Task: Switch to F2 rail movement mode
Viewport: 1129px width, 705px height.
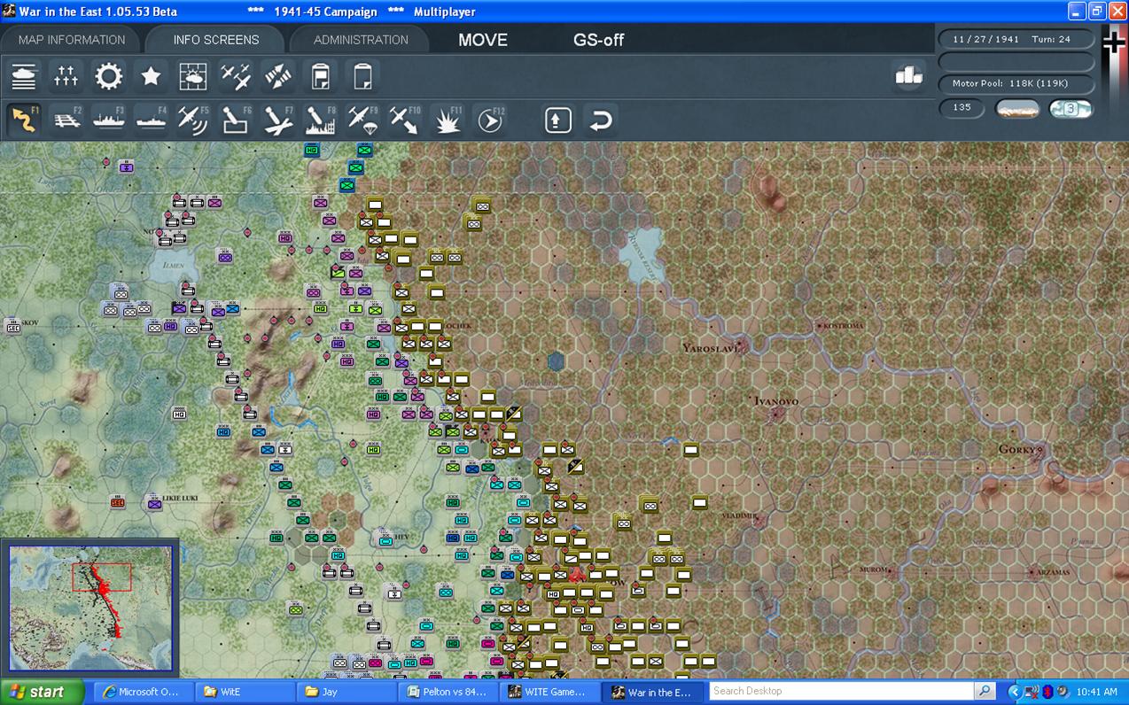Action: pos(66,120)
